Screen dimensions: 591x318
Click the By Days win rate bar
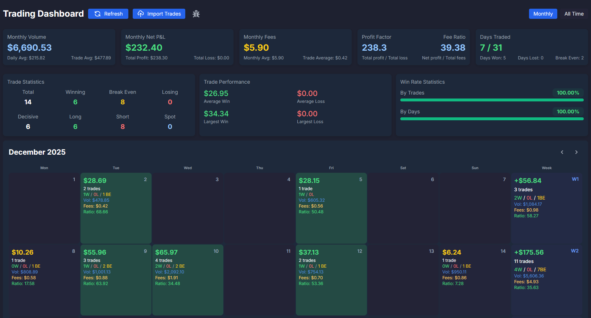tap(492, 119)
